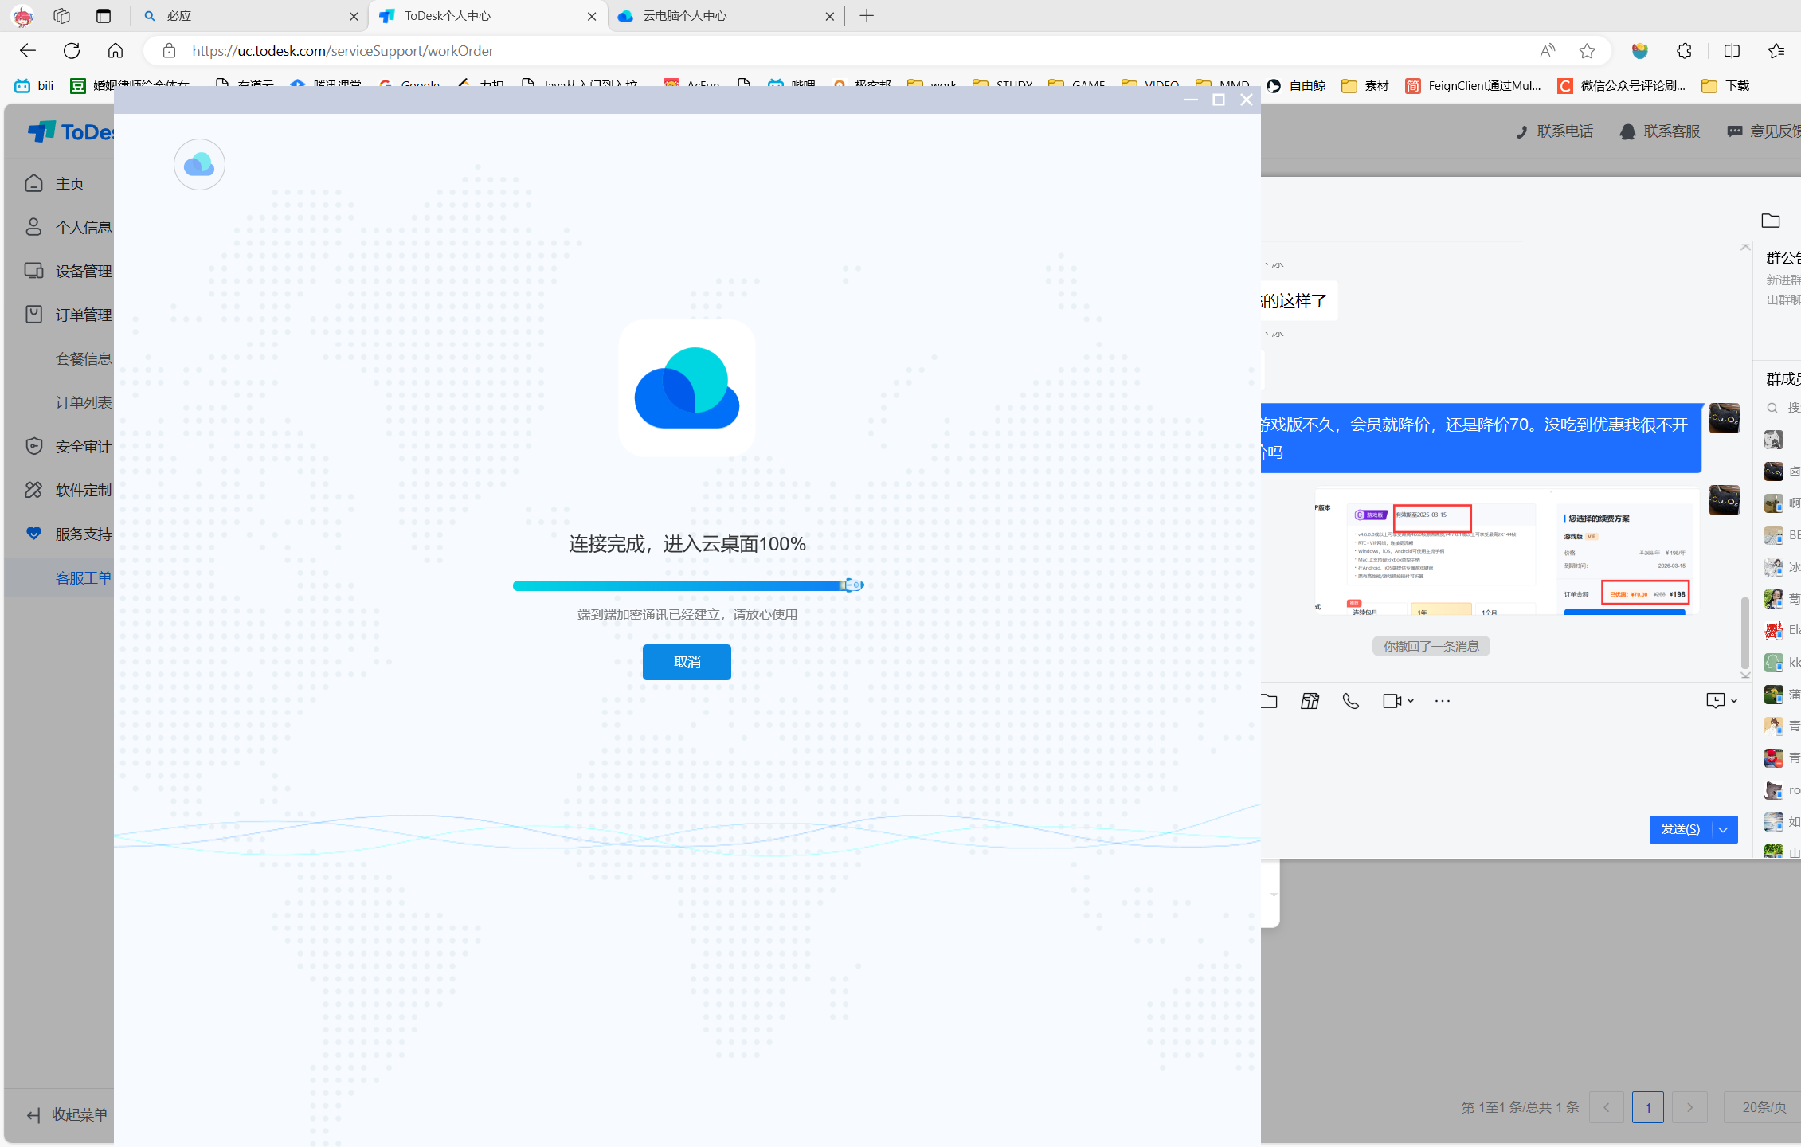Viewport: 1801px width, 1147px height.
Task: Start a video call from chat toolbar
Action: click(x=1392, y=701)
